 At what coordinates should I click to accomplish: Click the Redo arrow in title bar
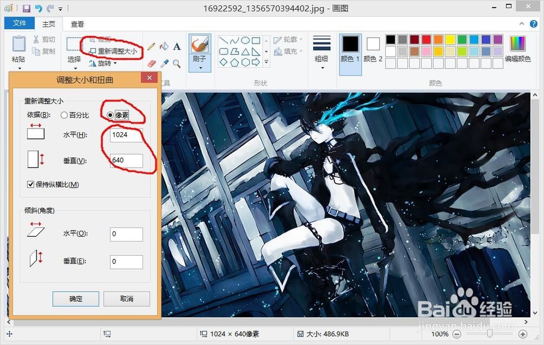coord(50,8)
